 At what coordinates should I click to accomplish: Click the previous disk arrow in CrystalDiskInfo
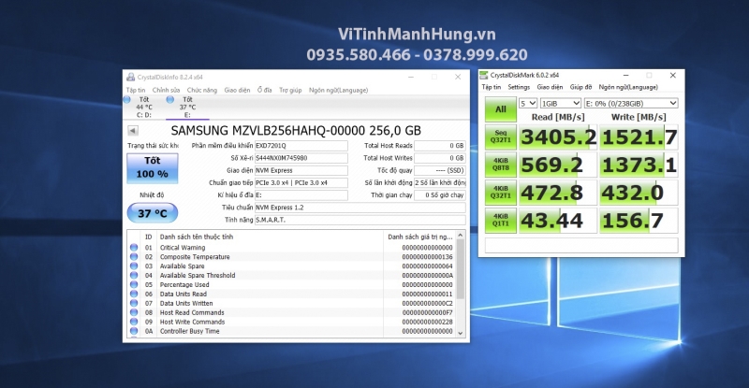click(x=133, y=130)
